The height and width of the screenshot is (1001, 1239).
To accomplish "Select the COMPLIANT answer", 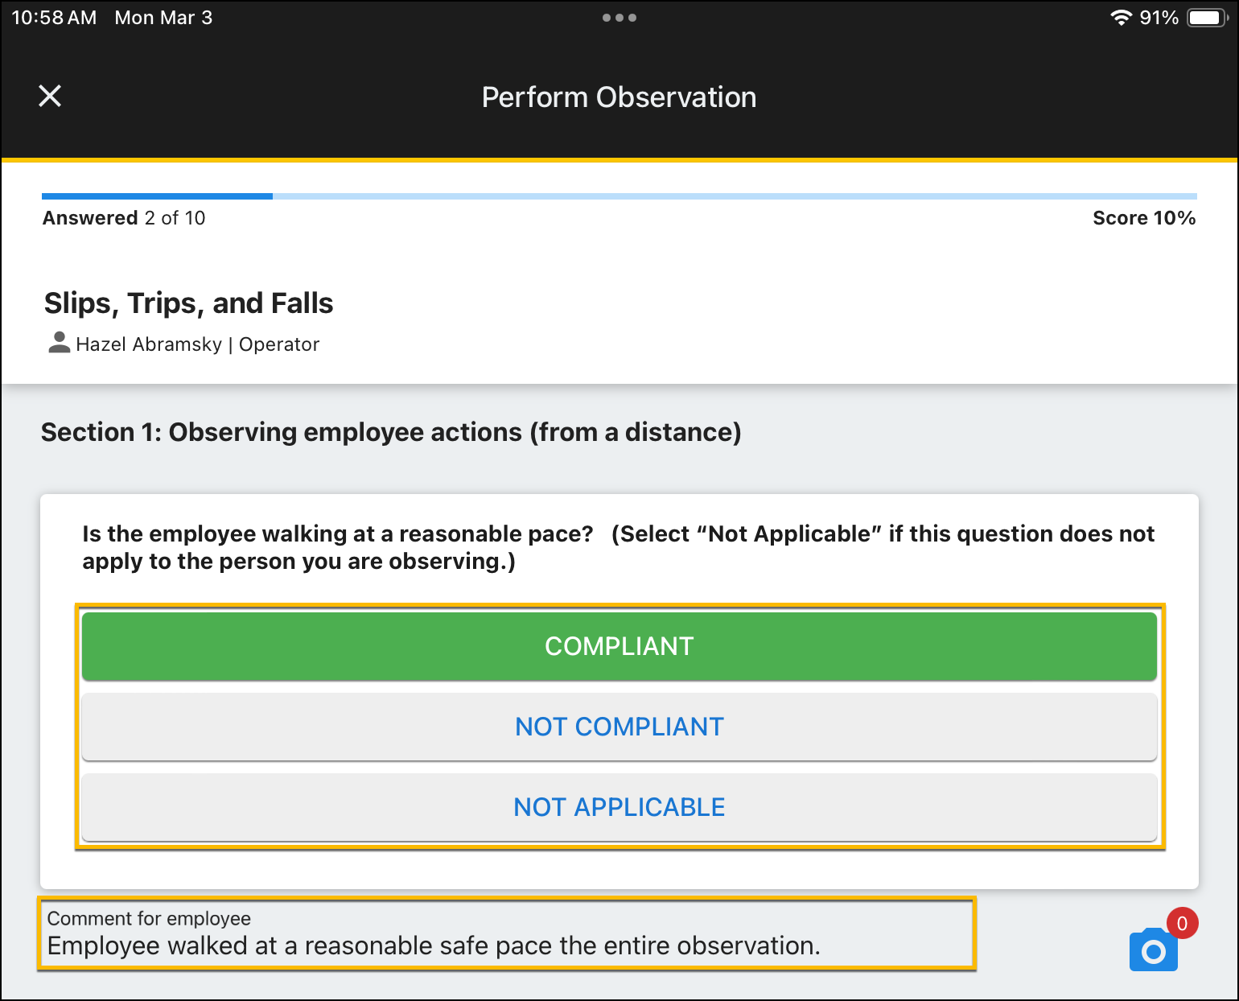I will click(619, 646).
